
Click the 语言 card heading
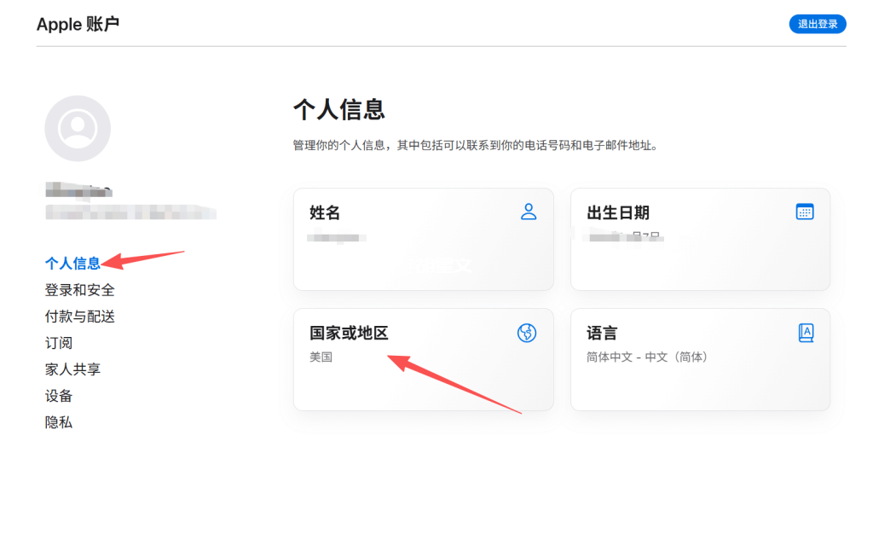click(x=602, y=334)
